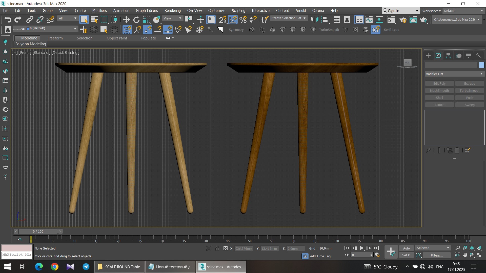
Task: Click the Zoom magnifier viewport tool
Action: coord(457,248)
